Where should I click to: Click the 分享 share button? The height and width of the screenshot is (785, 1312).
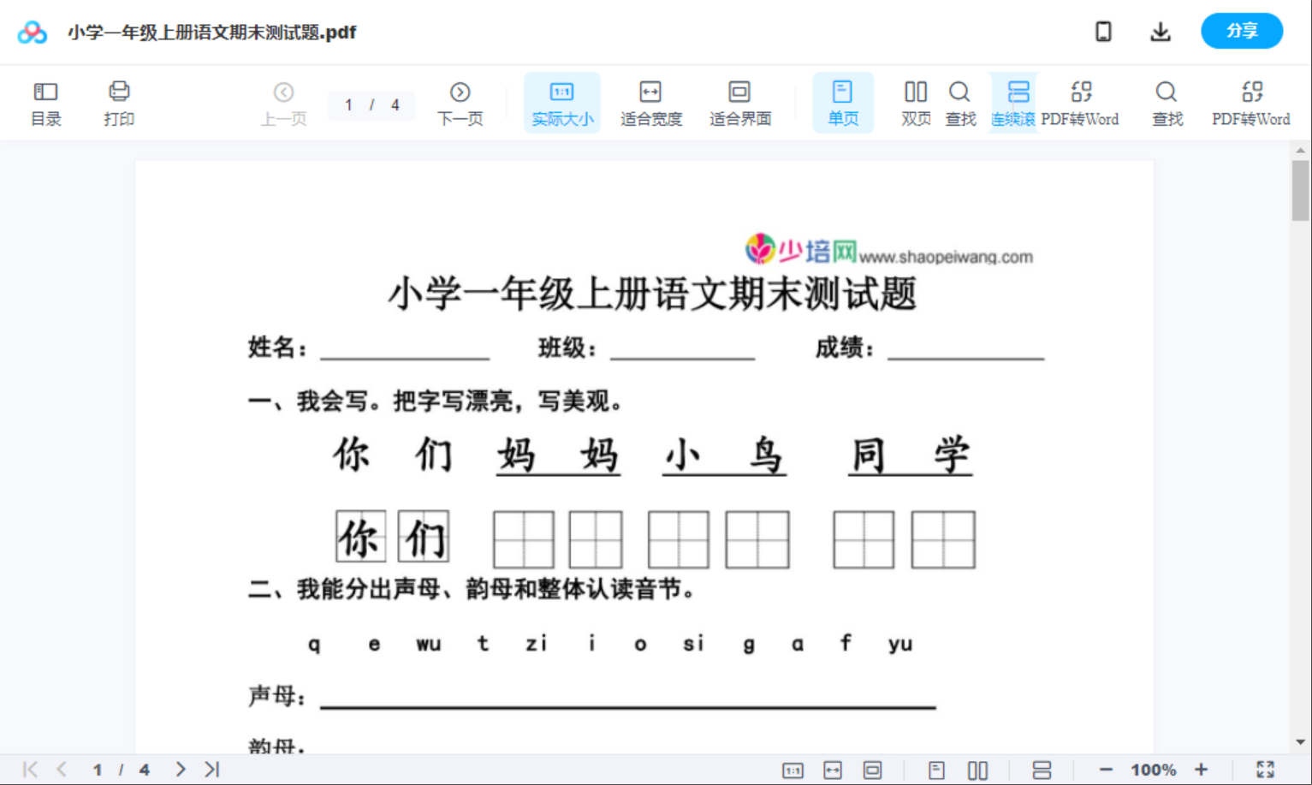(1242, 31)
